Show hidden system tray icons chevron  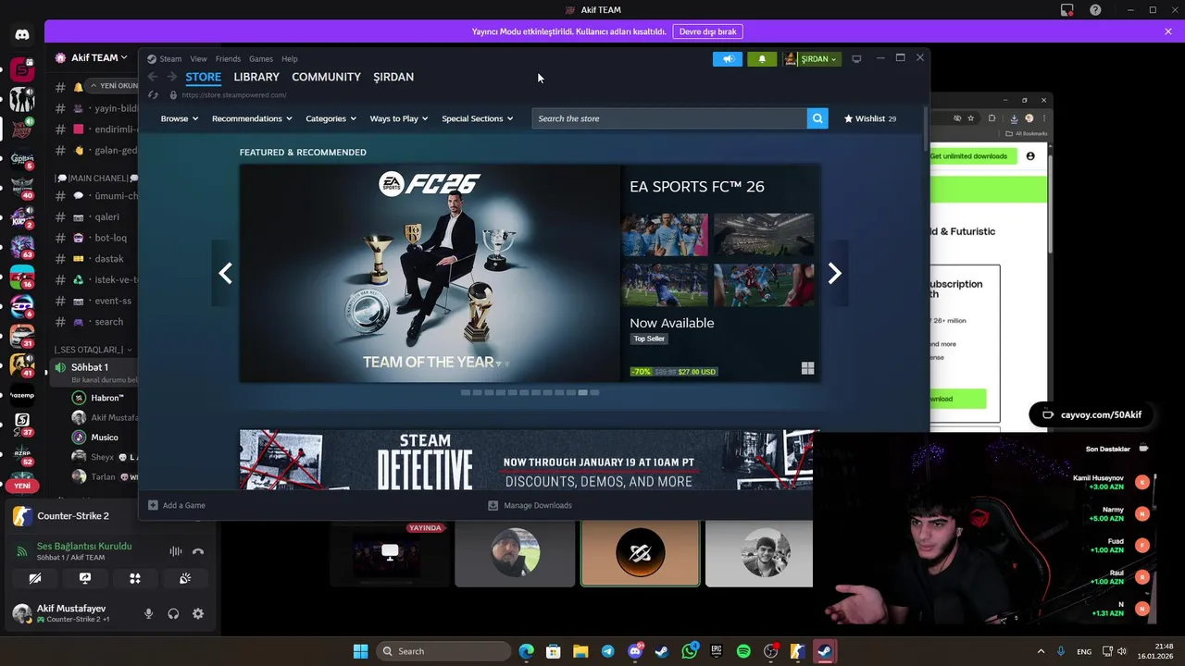(1041, 651)
